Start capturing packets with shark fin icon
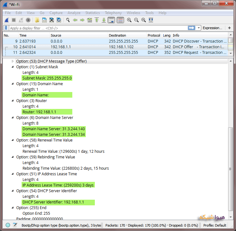 pos(7,20)
